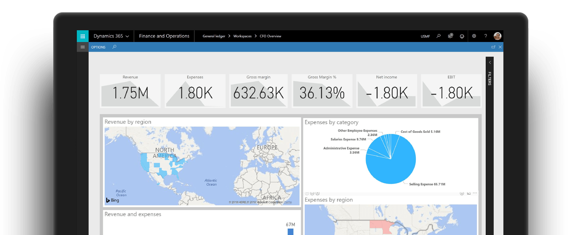Click the drill up arrow icon

(x=307, y=193)
